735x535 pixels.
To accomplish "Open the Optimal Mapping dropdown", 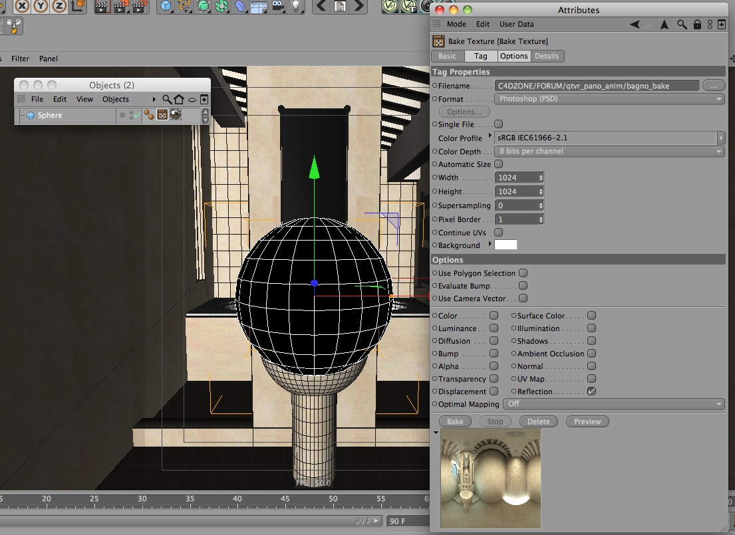I will tap(613, 404).
